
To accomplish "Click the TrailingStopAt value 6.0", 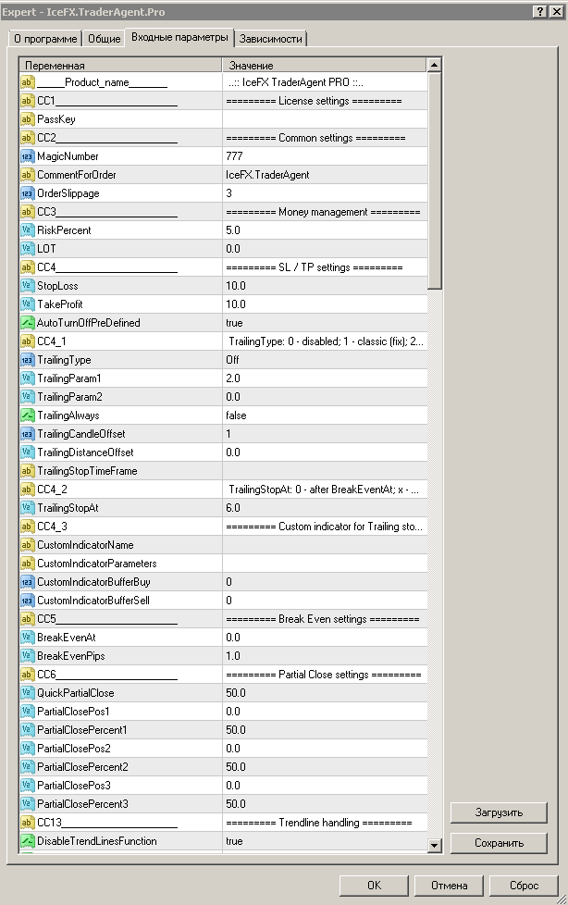I will click(233, 508).
